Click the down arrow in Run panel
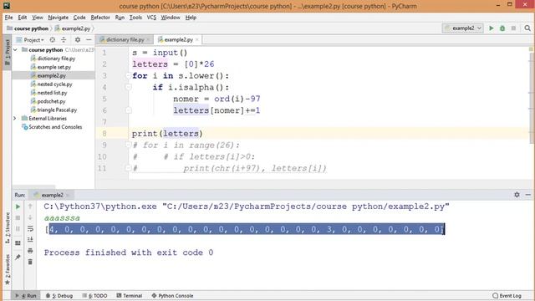The image size is (535, 301). tap(30, 217)
